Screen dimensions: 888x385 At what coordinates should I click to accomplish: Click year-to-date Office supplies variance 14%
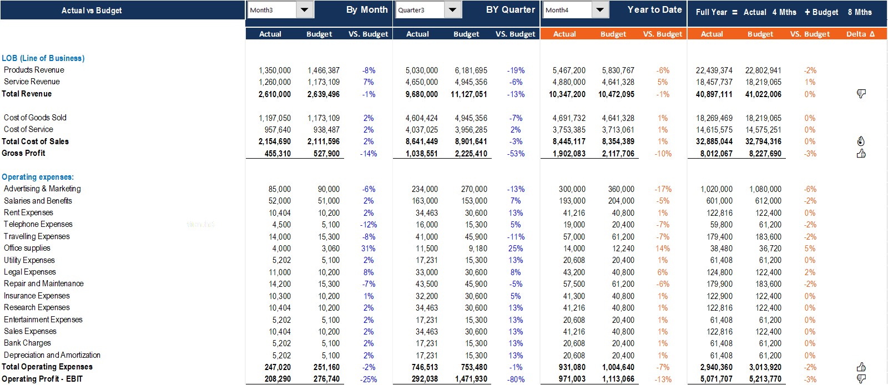click(663, 249)
